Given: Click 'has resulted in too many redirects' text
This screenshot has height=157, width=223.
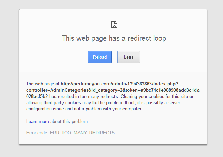Looking at the screenshot, I should click(x=84, y=97).
